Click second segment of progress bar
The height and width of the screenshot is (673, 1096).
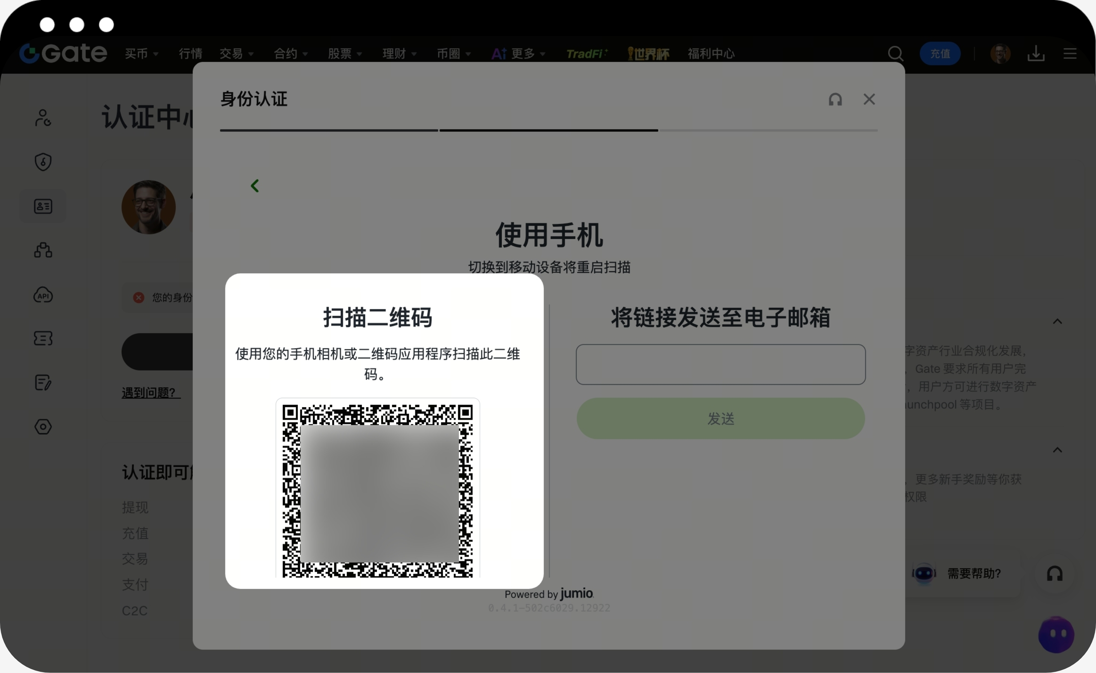tap(549, 130)
